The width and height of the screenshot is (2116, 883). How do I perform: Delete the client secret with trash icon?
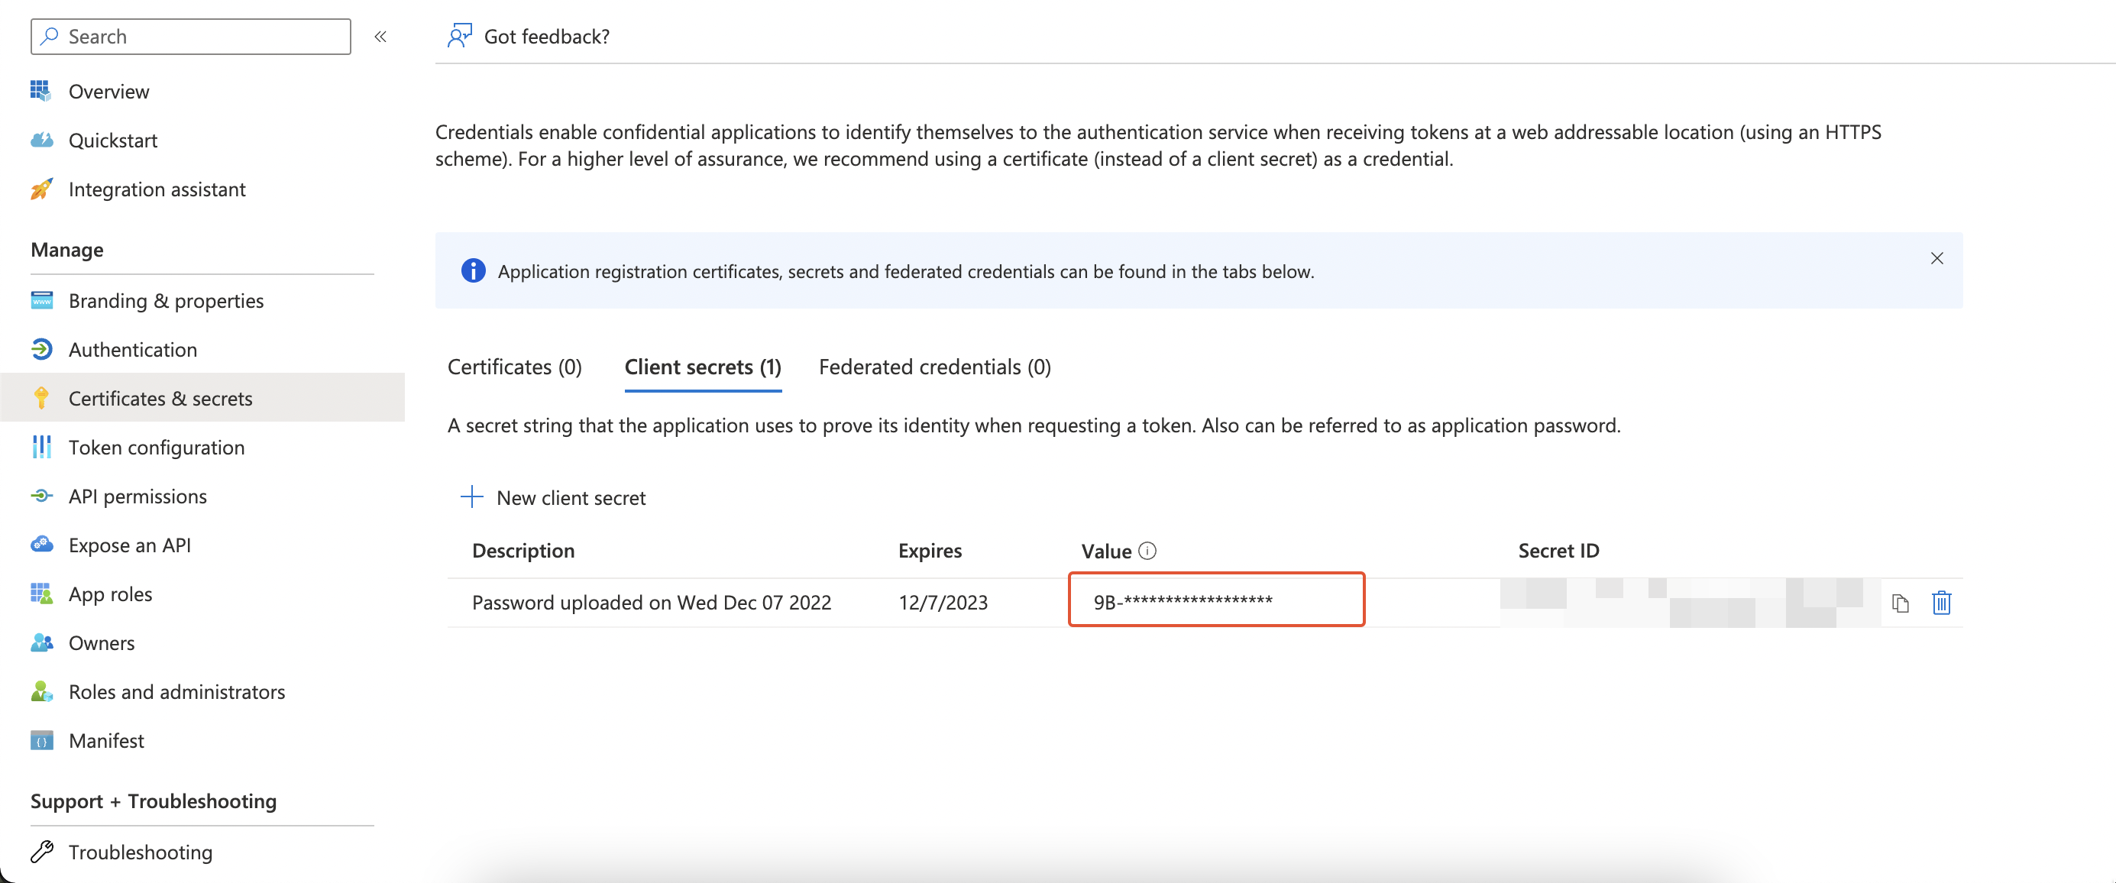1942,602
